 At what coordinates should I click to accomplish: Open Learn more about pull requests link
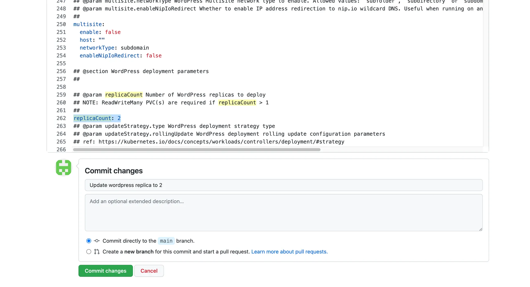pos(289,252)
